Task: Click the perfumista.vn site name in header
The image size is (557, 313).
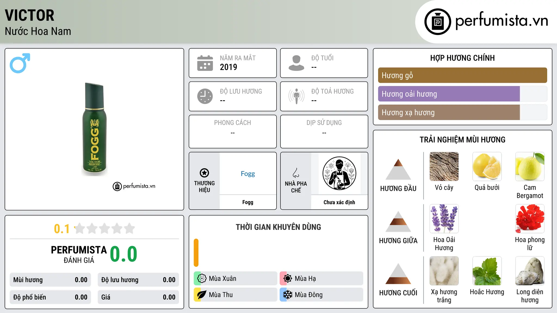Action: click(502, 21)
